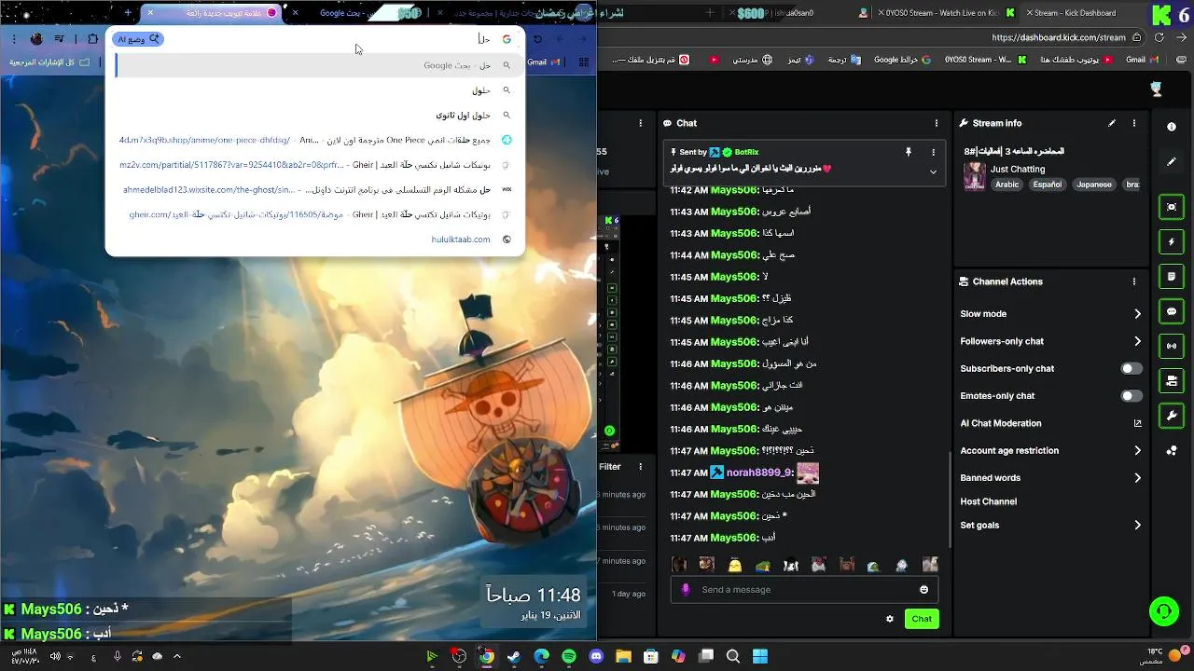Image resolution: width=1194 pixels, height=671 pixels.
Task: Open the Windows Start menu
Action: pyautogui.click(x=760, y=657)
